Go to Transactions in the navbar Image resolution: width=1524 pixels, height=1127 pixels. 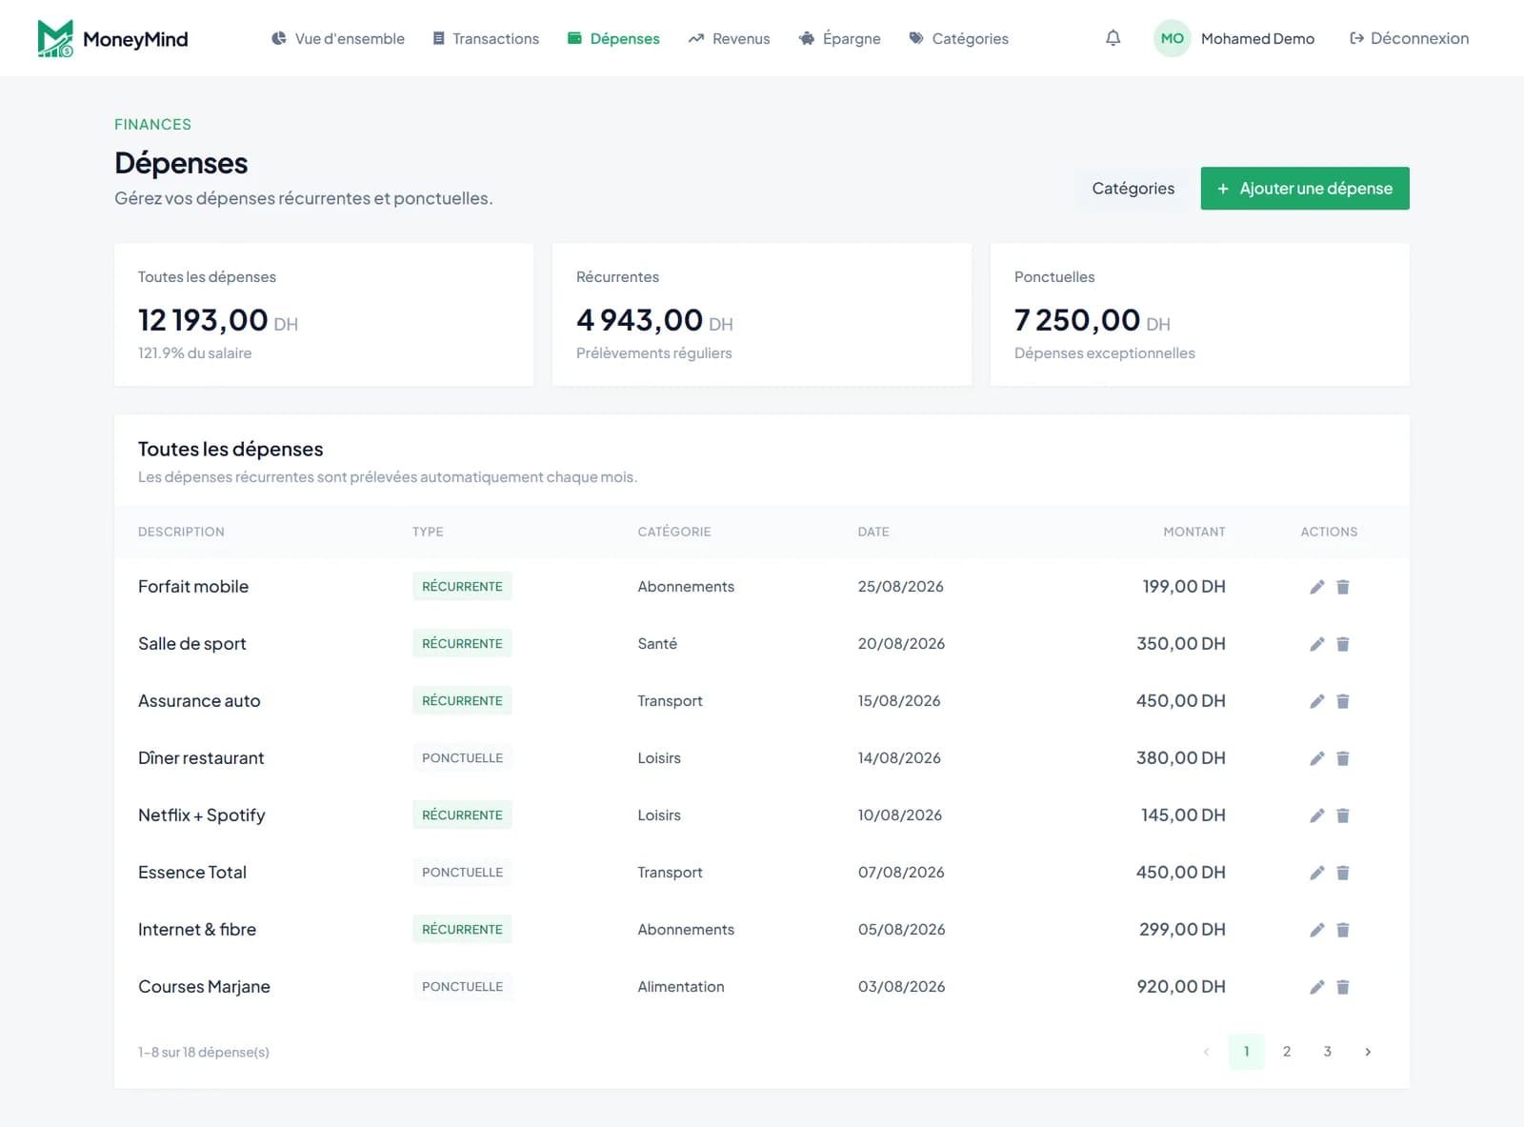click(486, 38)
